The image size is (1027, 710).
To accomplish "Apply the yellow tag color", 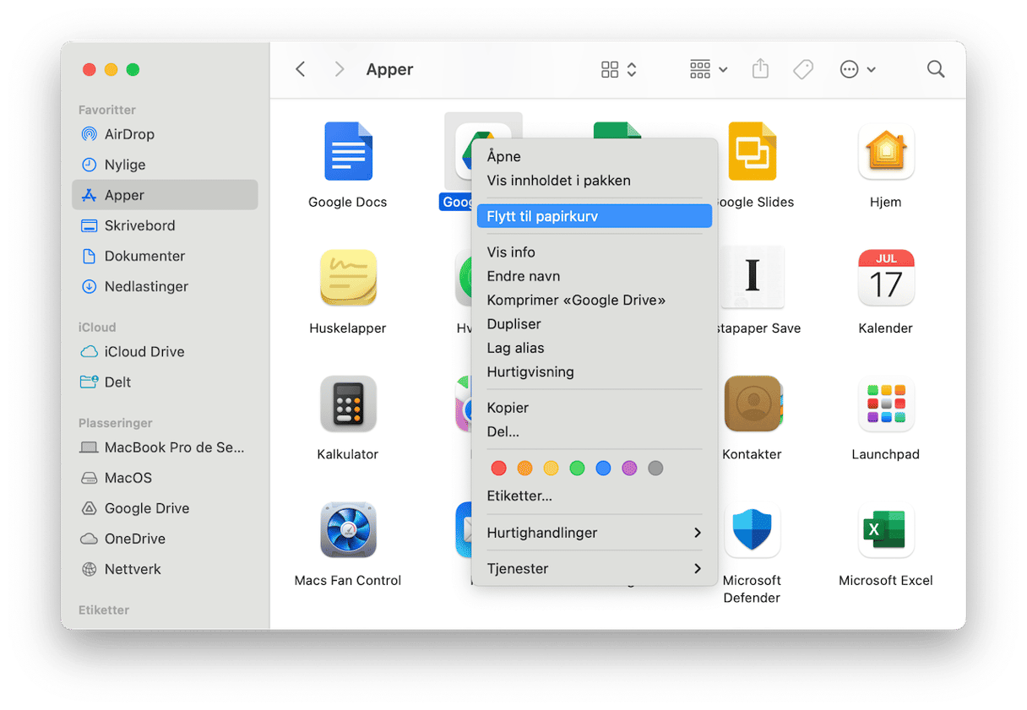I will click(x=551, y=468).
